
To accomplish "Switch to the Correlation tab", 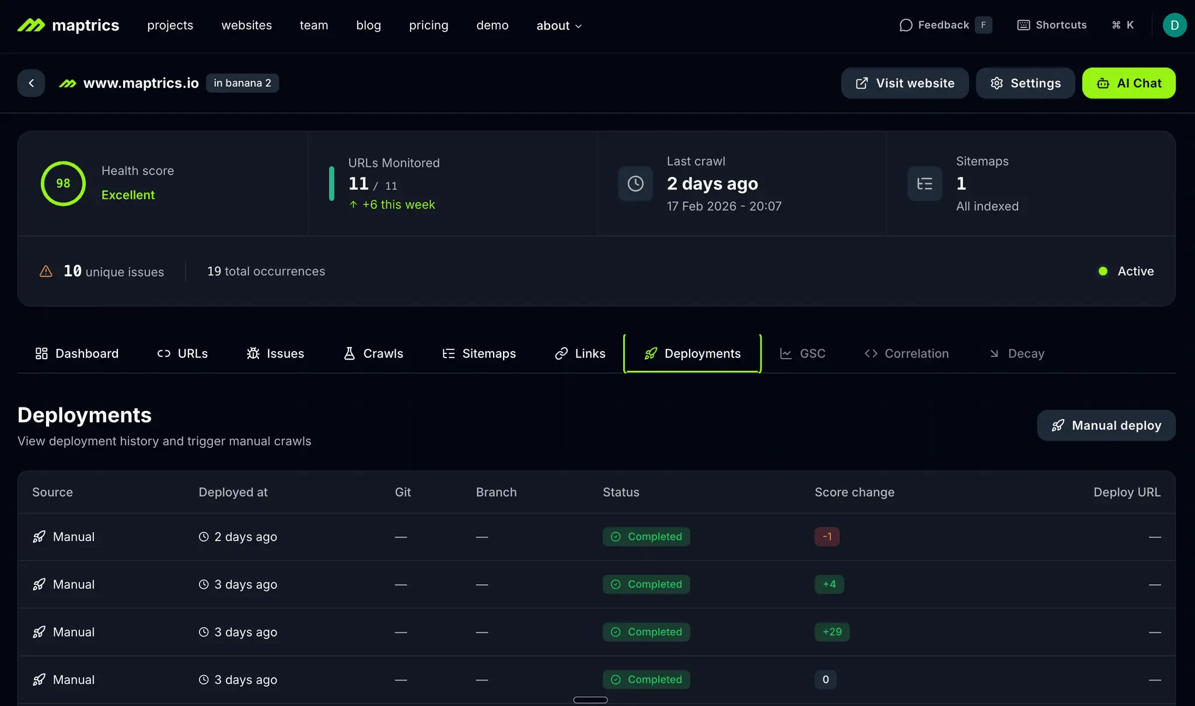I will pyautogui.click(x=906, y=353).
